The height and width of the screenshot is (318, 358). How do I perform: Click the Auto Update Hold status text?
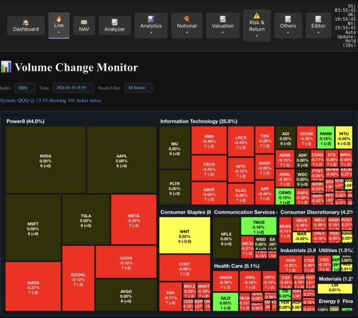pos(347,38)
